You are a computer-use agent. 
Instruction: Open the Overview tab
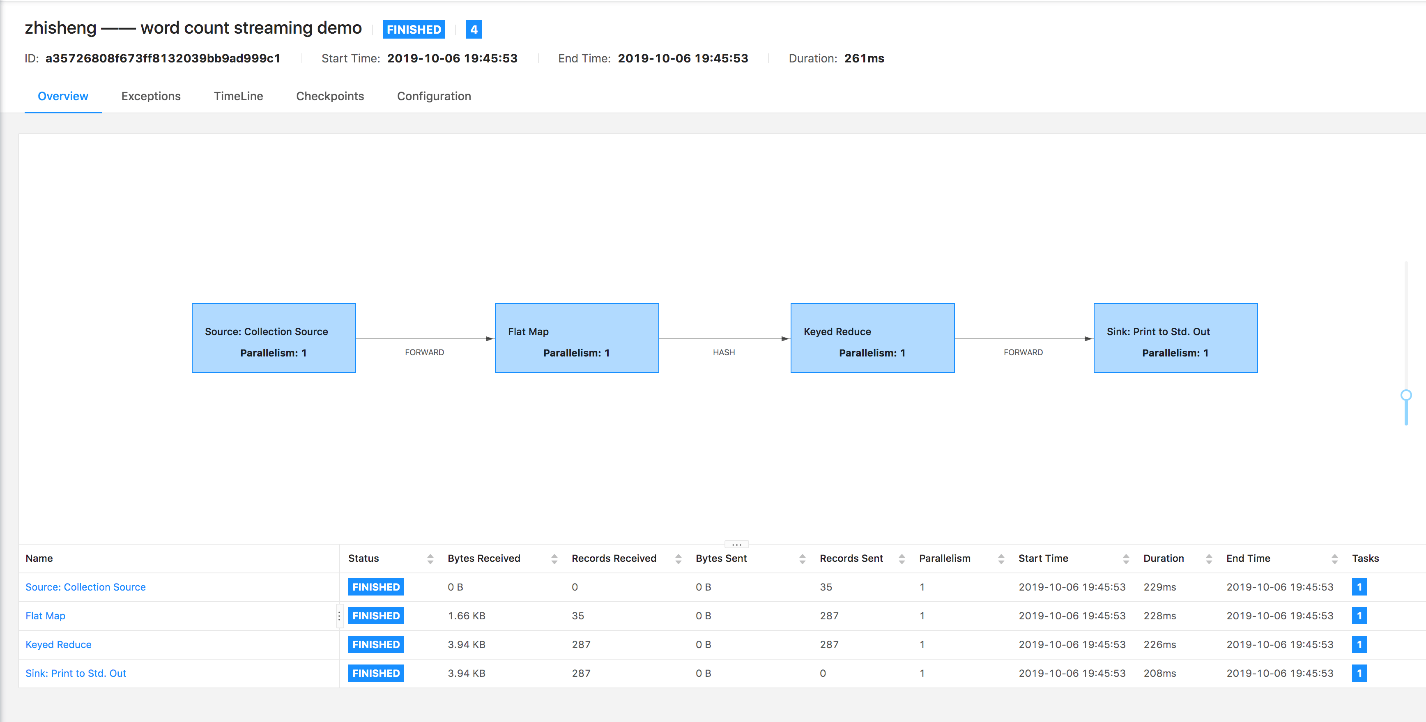pos(62,97)
